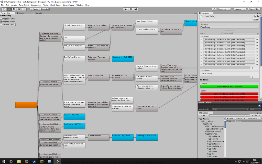Toggle the Display center checkbox

(1, 22)
